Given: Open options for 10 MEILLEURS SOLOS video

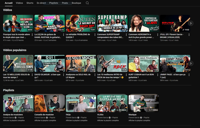Looking at the screenshot, I should coord(32,75).
